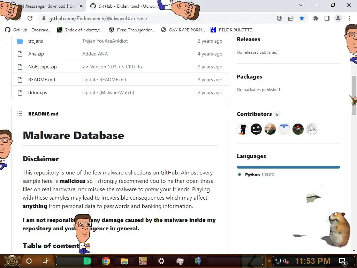Open the black neutral-face contributor avatar

pyautogui.click(x=256, y=129)
